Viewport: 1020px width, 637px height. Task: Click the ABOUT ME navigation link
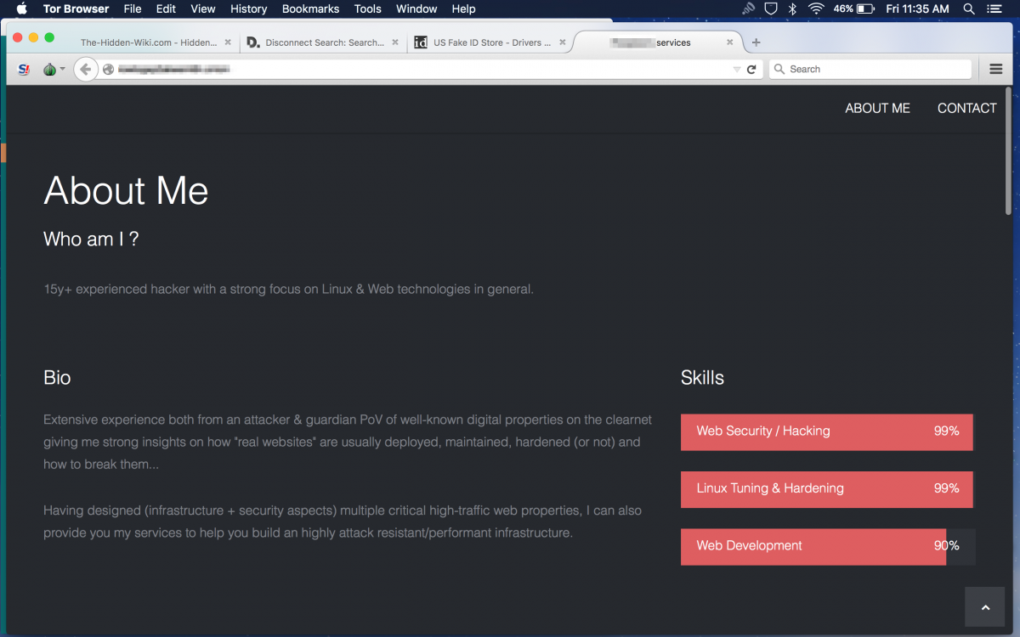pos(877,109)
